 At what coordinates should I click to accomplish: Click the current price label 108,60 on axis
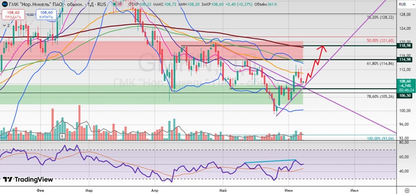(x=405, y=81)
